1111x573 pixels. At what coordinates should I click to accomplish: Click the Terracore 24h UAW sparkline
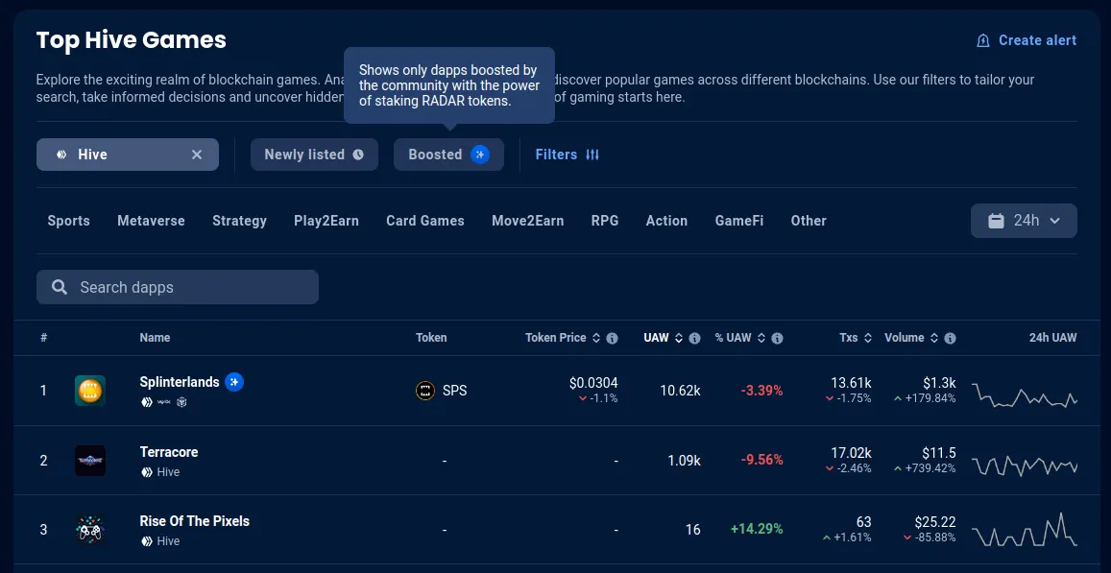[x=1025, y=466]
